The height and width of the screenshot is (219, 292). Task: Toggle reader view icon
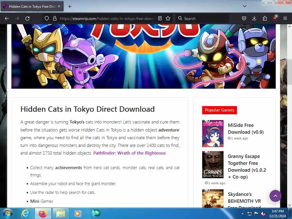click(160, 18)
